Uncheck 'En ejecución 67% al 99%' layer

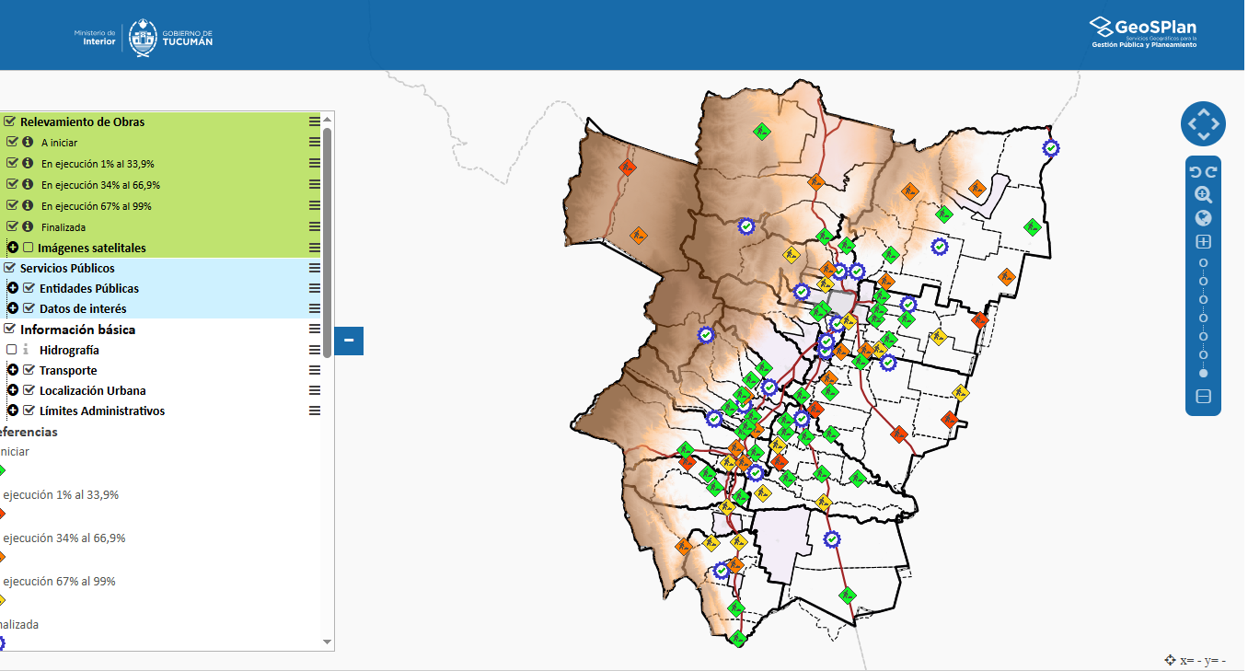point(12,205)
